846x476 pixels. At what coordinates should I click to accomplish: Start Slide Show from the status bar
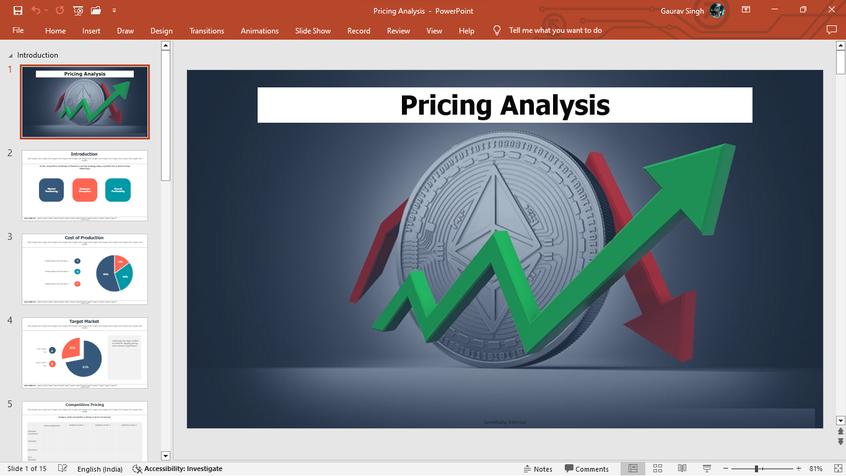(707, 469)
